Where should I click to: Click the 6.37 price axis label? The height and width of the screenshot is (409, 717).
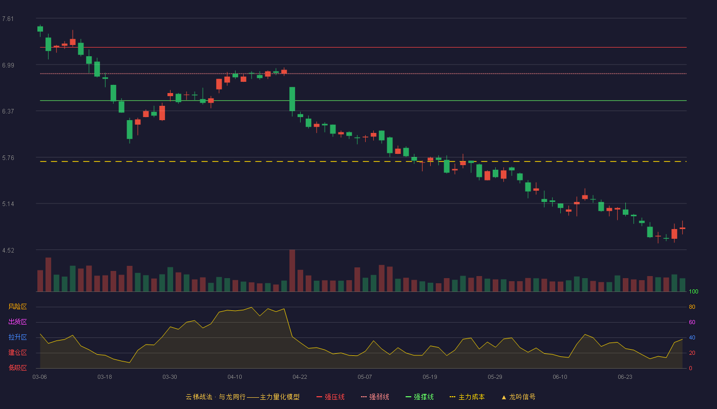coord(8,111)
